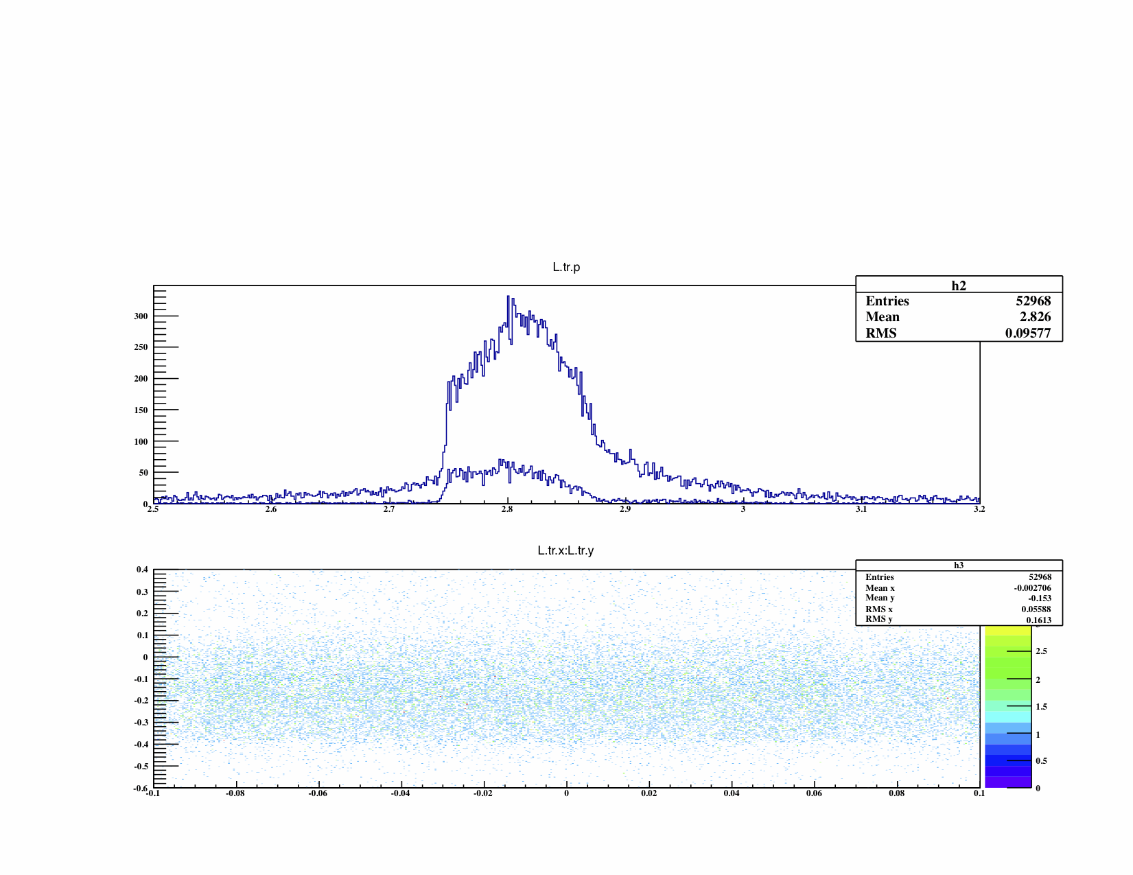The image size is (1133, 875).
Task: Click the 50 label on L.tr.p y-axis
Action: (143, 473)
